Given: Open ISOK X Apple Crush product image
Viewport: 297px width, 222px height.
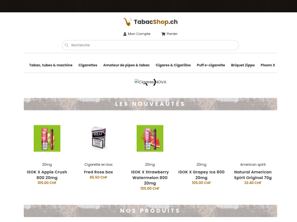Looking at the screenshot, I should click(47, 138).
